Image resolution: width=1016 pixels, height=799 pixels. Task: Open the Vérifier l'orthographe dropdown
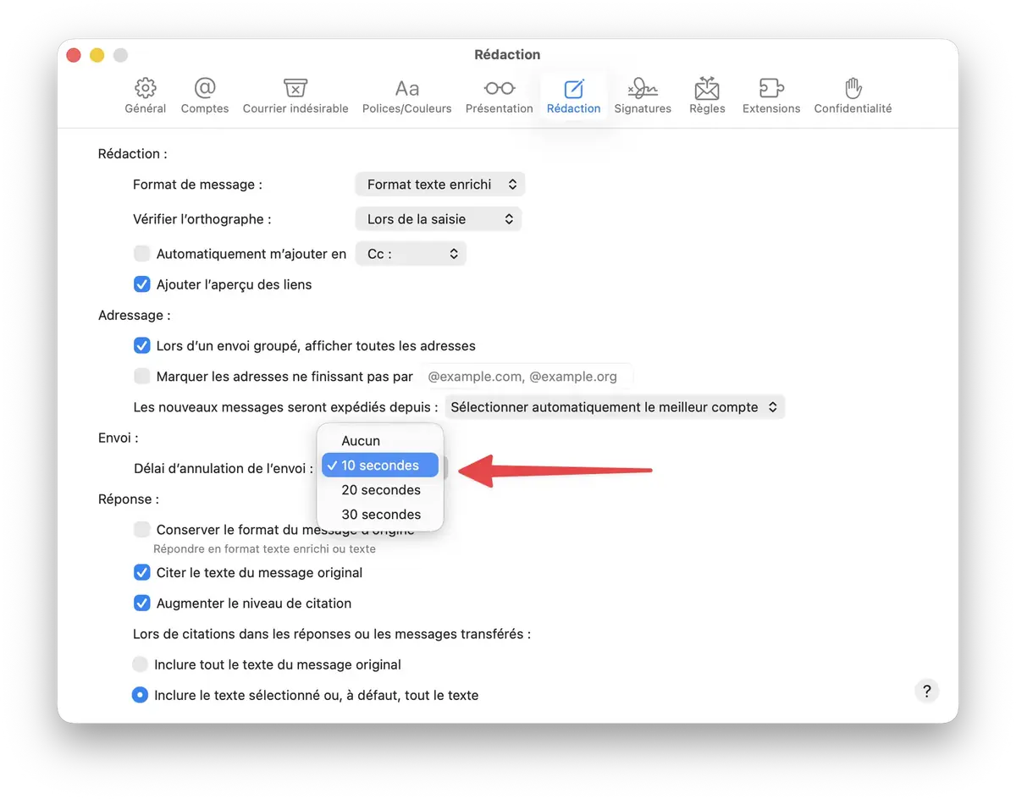(439, 218)
